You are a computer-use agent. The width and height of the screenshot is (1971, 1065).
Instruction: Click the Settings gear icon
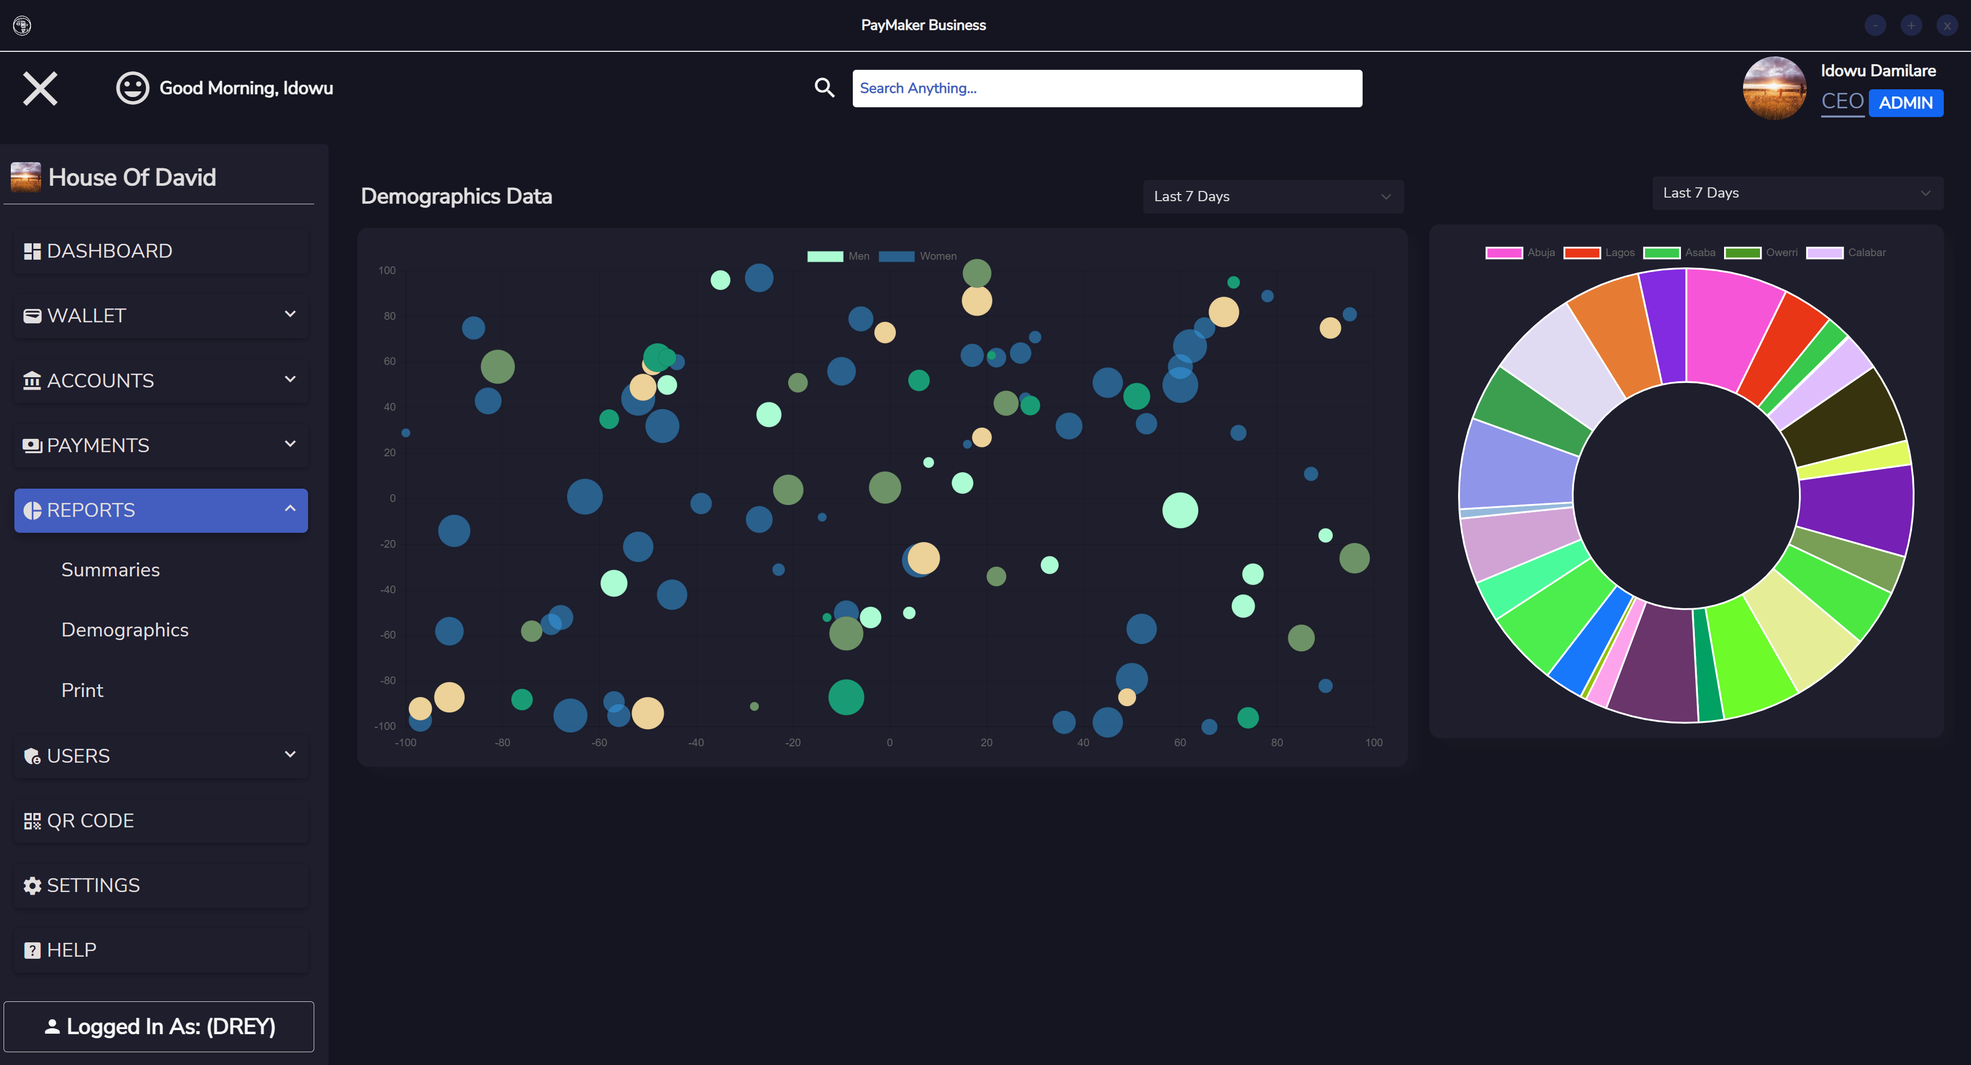click(x=32, y=885)
